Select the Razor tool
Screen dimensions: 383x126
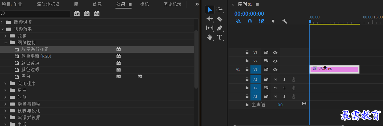220,19
